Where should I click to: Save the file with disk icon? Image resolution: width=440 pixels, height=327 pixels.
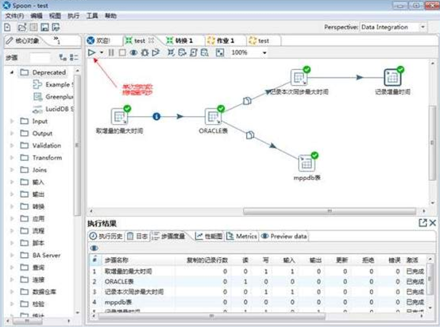pyautogui.click(x=45, y=27)
